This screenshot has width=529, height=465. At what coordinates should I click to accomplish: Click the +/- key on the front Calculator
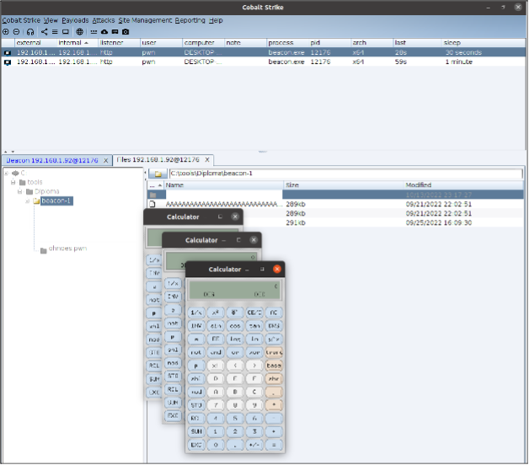click(254, 446)
